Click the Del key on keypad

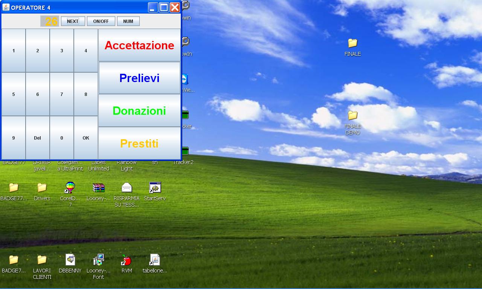[38, 138]
